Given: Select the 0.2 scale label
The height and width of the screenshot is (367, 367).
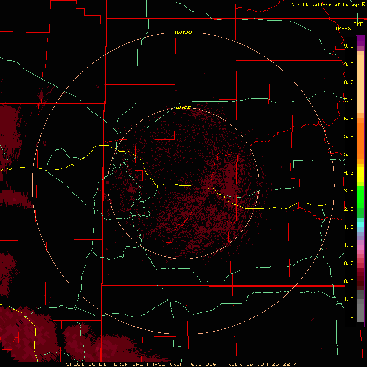Looking at the screenshot, I should [x=349, y=263].
